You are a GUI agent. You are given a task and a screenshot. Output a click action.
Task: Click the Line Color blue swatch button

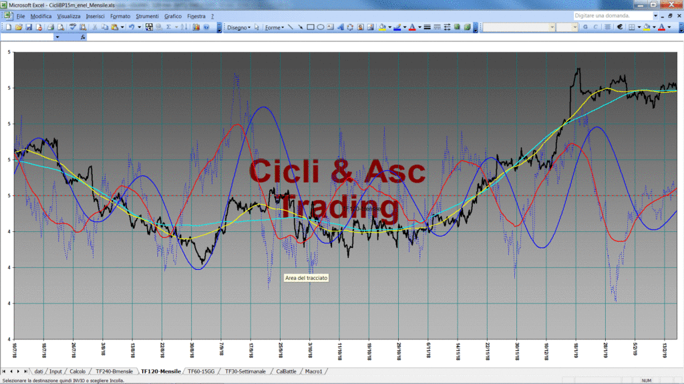click(397, 27)
